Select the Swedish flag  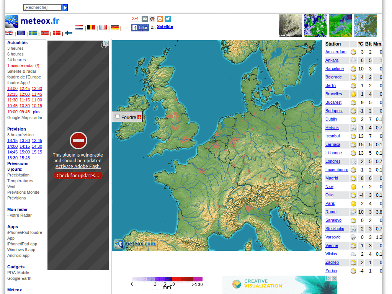pos(33,33)
